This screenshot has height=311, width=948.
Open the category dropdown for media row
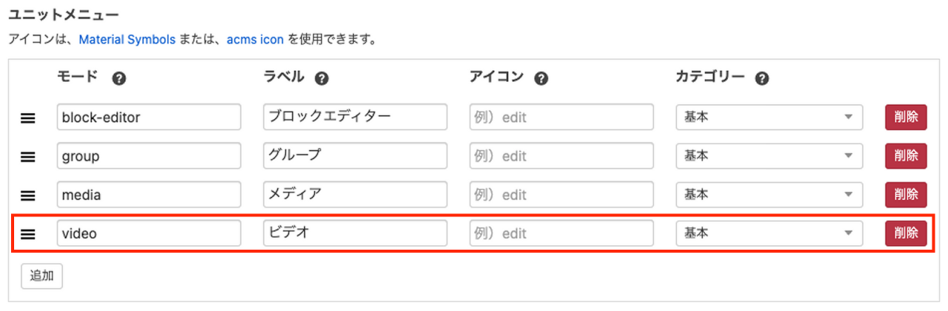pos(770,194)
